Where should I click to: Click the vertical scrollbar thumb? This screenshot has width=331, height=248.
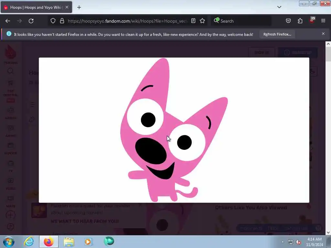(328, 54)
